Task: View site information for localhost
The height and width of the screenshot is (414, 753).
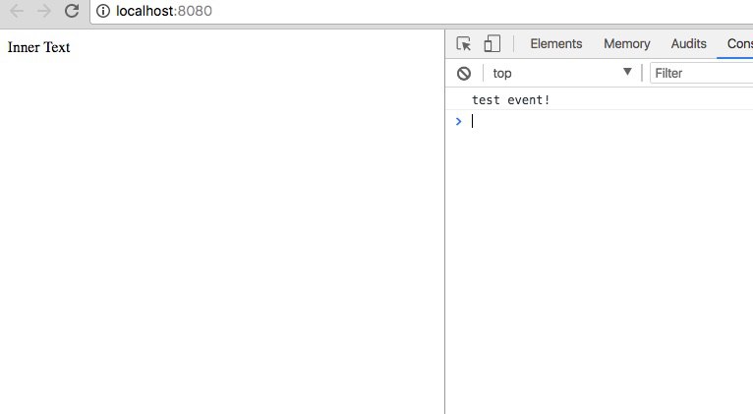Action: click(x=103, y=11)
